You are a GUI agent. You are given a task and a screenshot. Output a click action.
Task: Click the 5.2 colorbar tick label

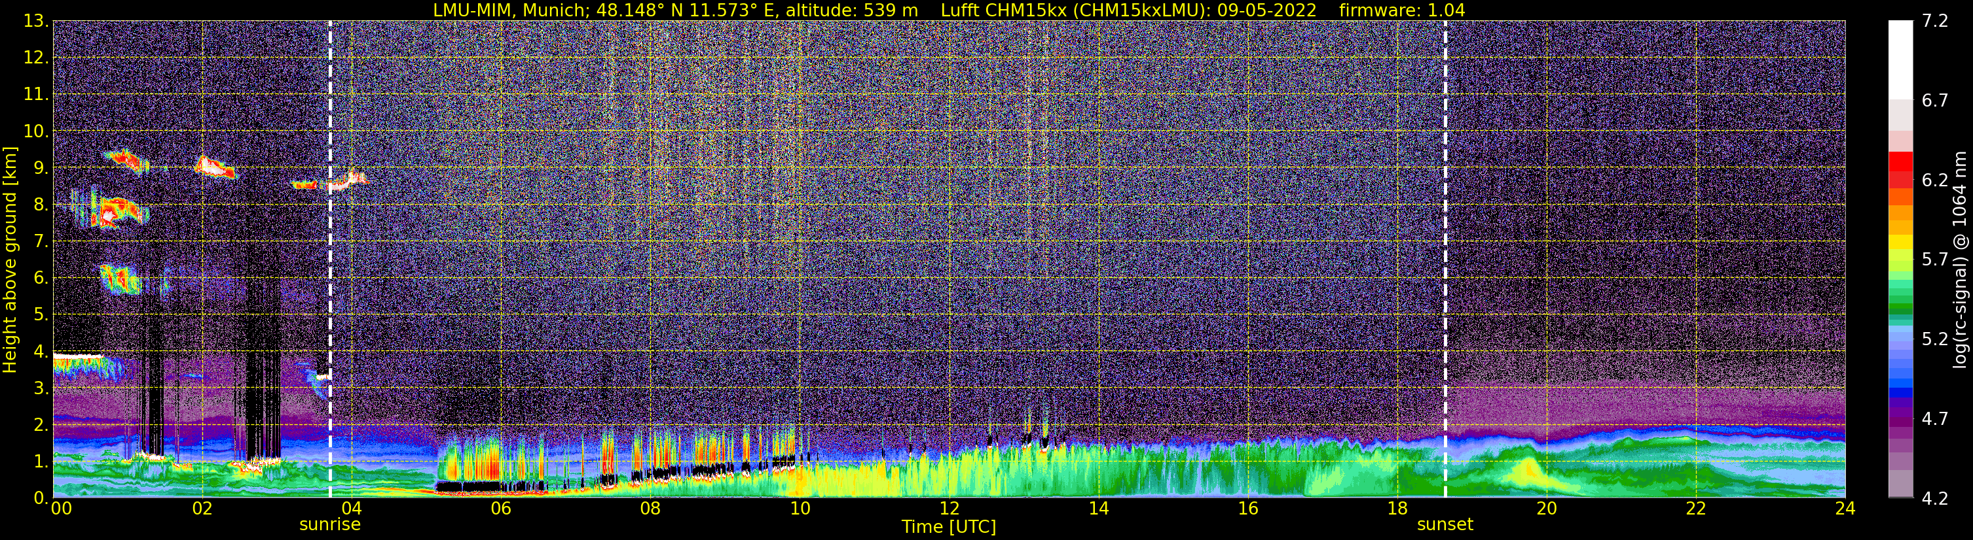[1935, 339]
